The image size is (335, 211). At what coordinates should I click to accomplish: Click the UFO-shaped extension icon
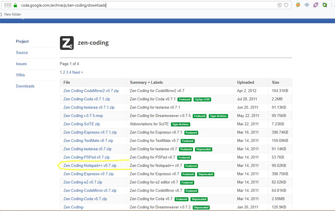point(307,5)
